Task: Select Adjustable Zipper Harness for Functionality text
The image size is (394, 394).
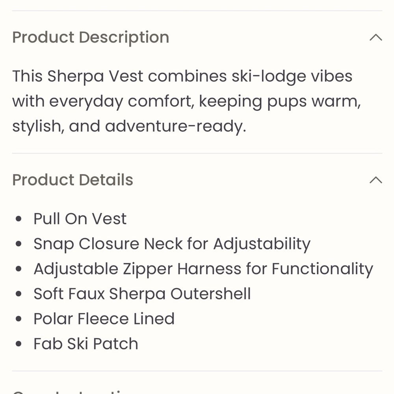Action: pyautogui.click(x=204, y=269)
